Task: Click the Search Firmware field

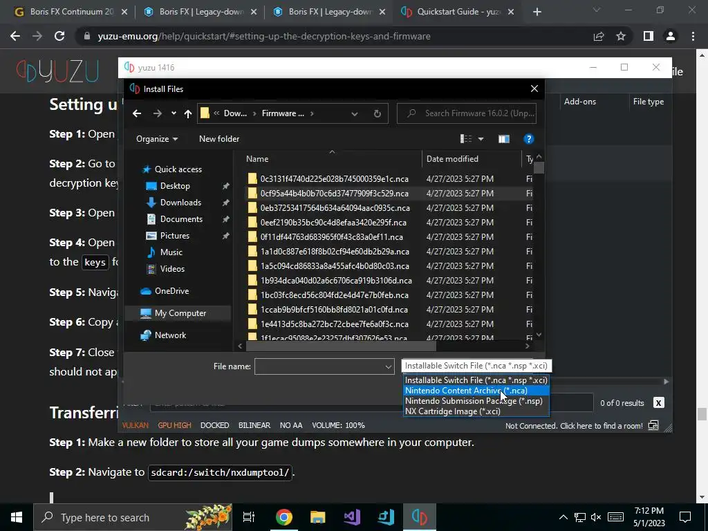Action: click(467, 113)
